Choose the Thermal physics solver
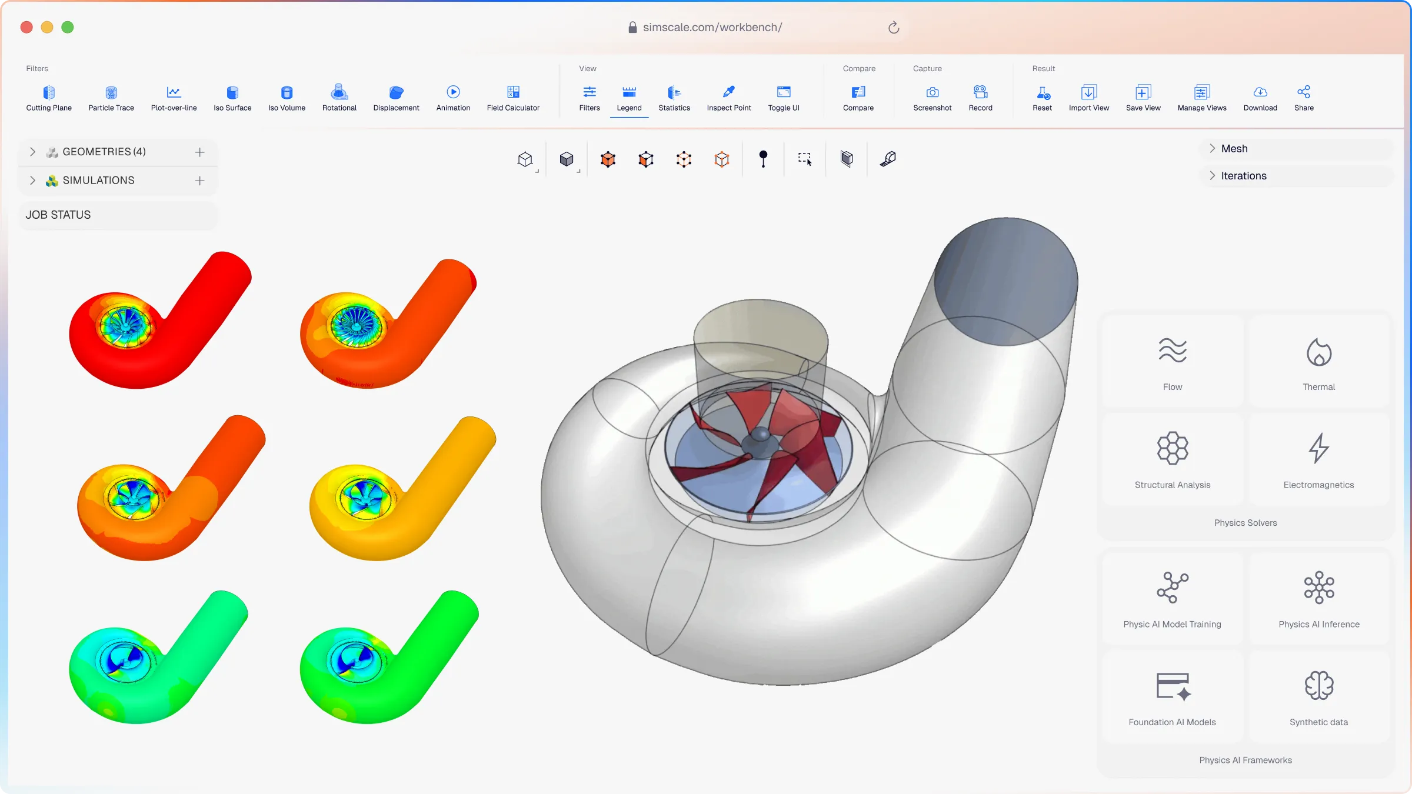 pos(1319,361)
